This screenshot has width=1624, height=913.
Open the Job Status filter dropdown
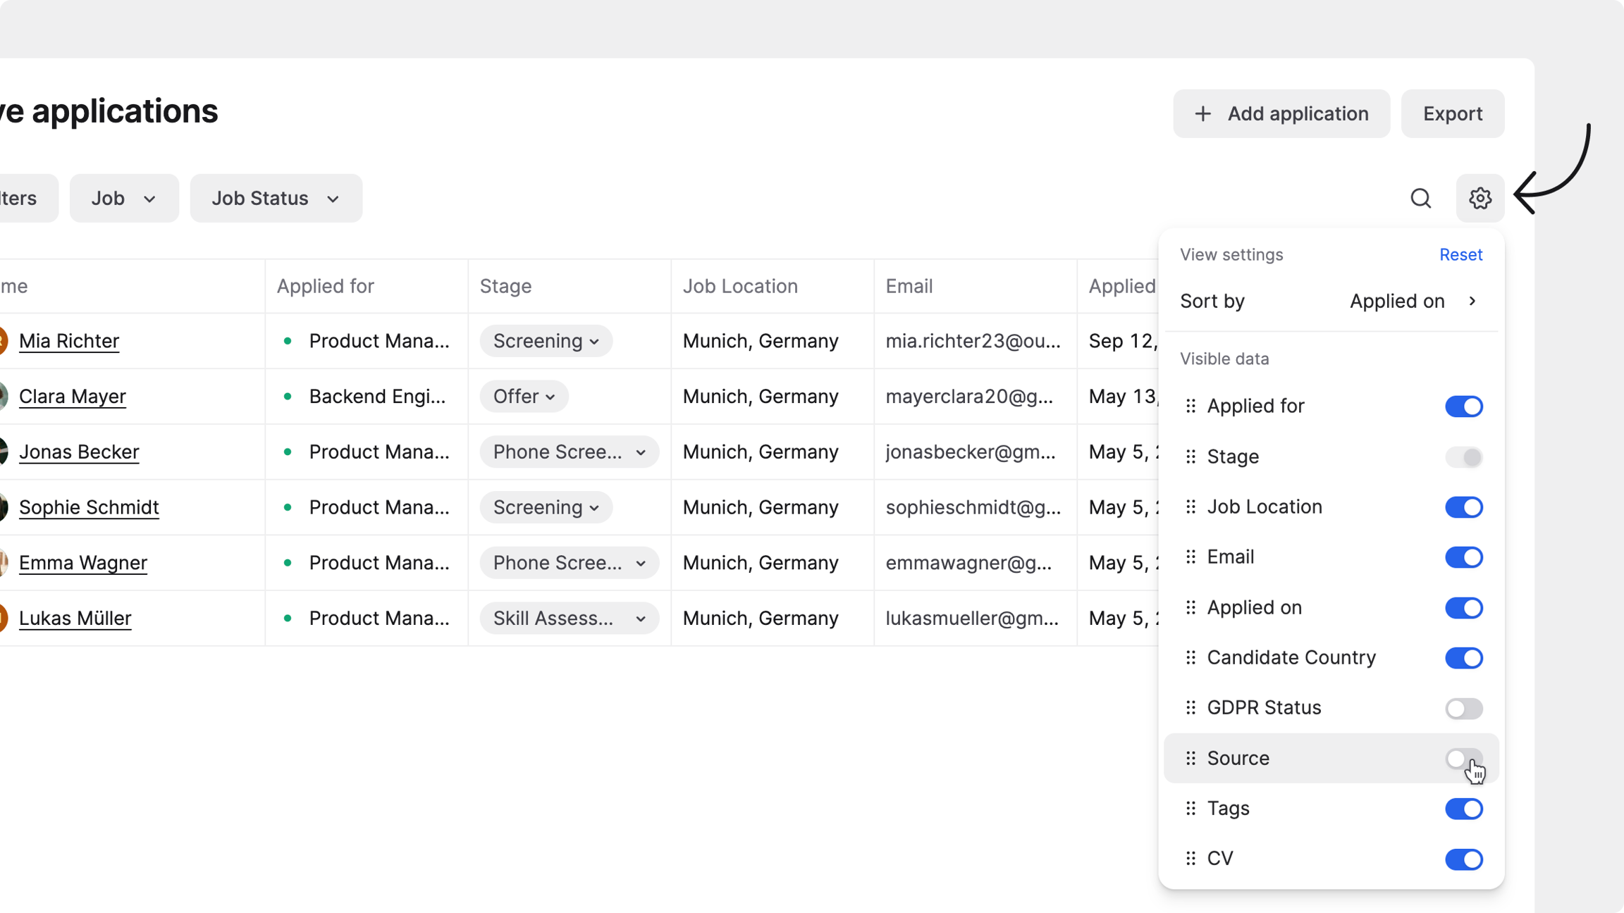(276, 198)
